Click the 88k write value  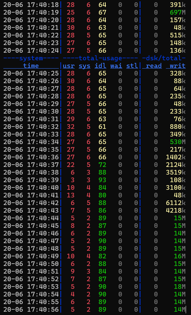click(x=179, y=81)
